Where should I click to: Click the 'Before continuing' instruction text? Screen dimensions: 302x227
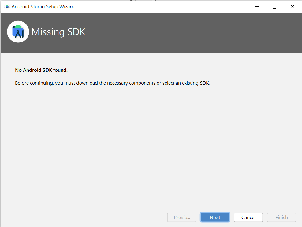point(112,83)
